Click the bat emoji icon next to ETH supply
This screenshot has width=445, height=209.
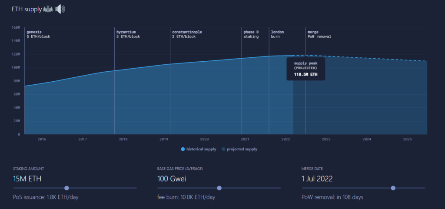point(48,9)
